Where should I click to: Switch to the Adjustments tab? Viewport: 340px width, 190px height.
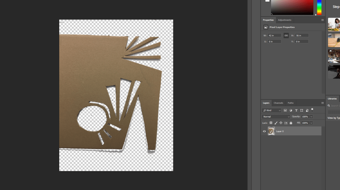[284, 20]
